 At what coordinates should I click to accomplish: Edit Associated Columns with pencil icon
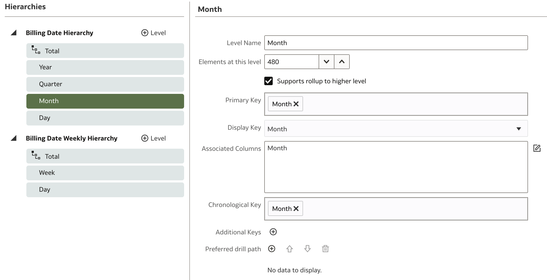click(x=537, y=148)
